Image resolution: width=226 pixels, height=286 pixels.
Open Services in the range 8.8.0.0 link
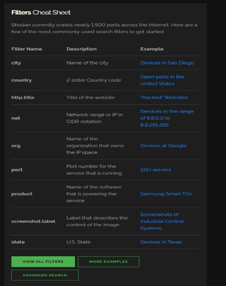[x=167, y=118]
